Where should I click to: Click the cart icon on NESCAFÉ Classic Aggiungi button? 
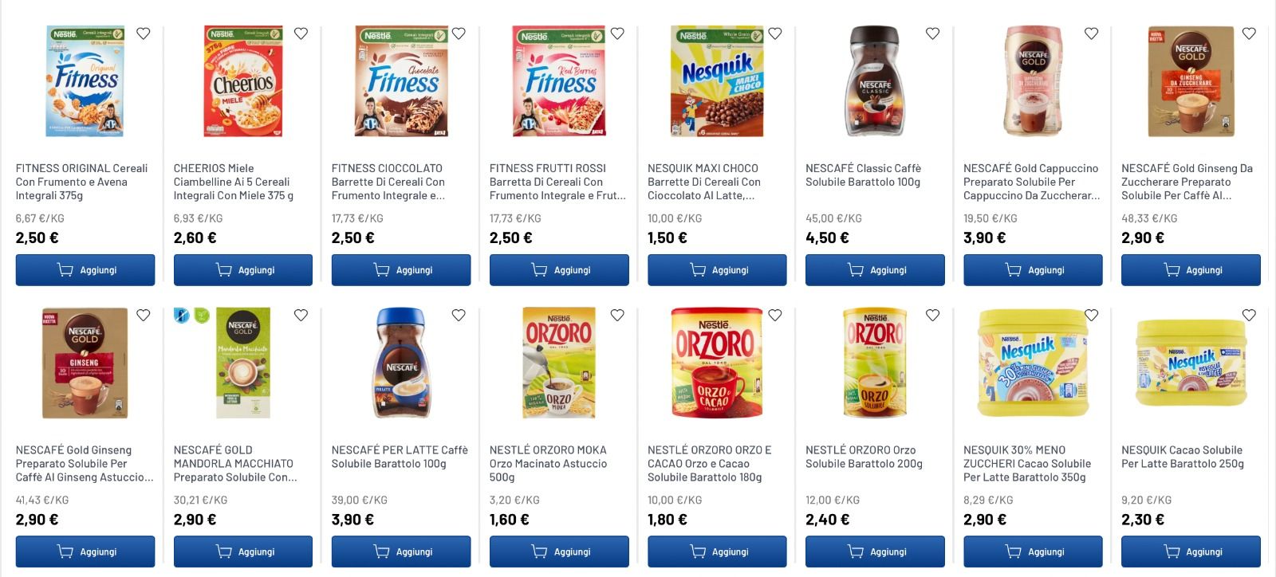point(855,269)
